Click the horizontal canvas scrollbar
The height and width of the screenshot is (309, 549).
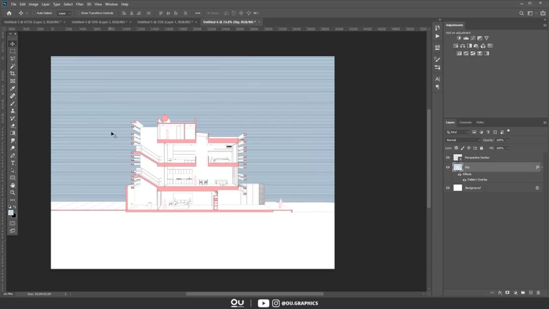point(255,294)
